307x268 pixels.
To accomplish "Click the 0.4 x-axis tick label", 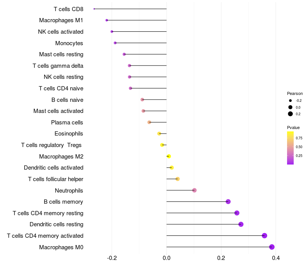I will click(x=276, y=258).
